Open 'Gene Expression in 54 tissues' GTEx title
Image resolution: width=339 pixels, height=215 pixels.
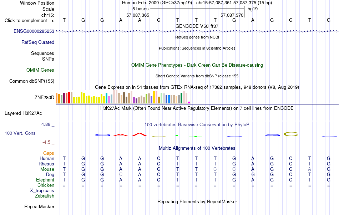tap(197, 87)
